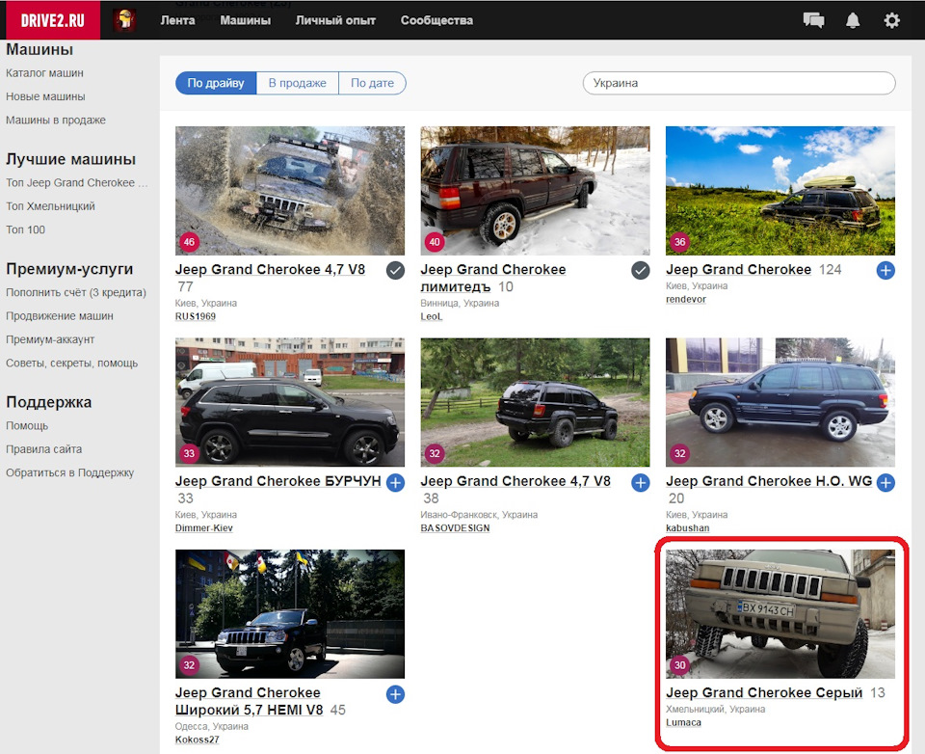Viewport: 925px width, 754px height.
Task: Open user profile RUS1969
Action: tap(196, 316)
